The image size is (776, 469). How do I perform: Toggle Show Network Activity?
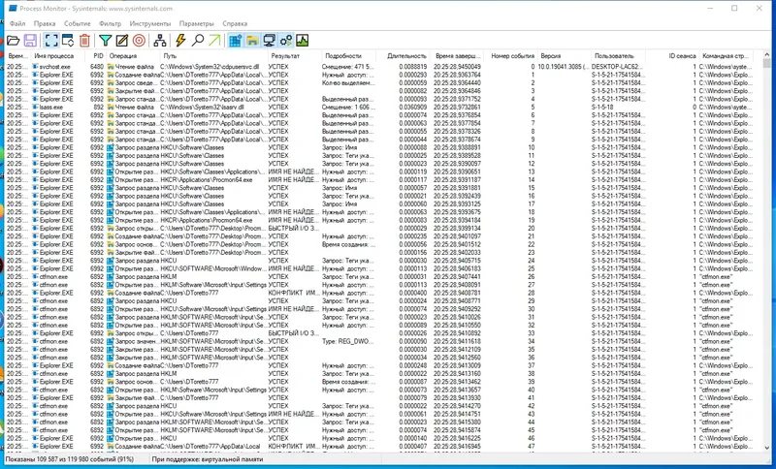coord(269,41)
